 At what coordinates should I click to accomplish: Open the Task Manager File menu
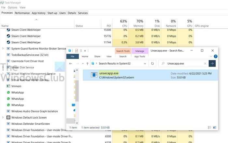(3, 7)
